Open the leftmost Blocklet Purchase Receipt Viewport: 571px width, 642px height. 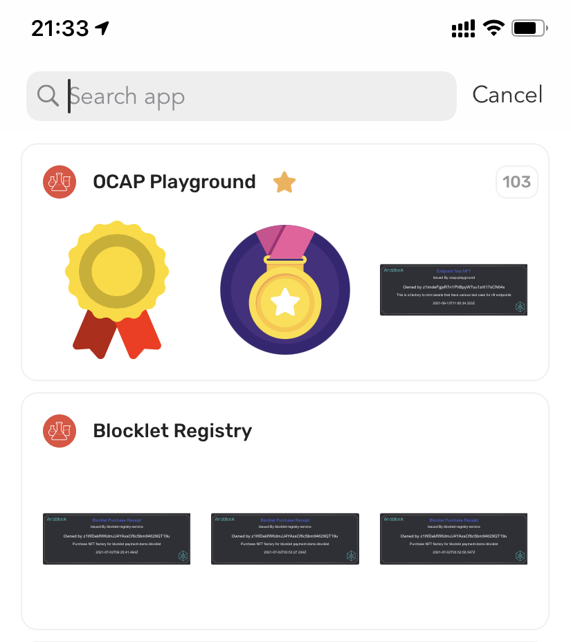117,539
